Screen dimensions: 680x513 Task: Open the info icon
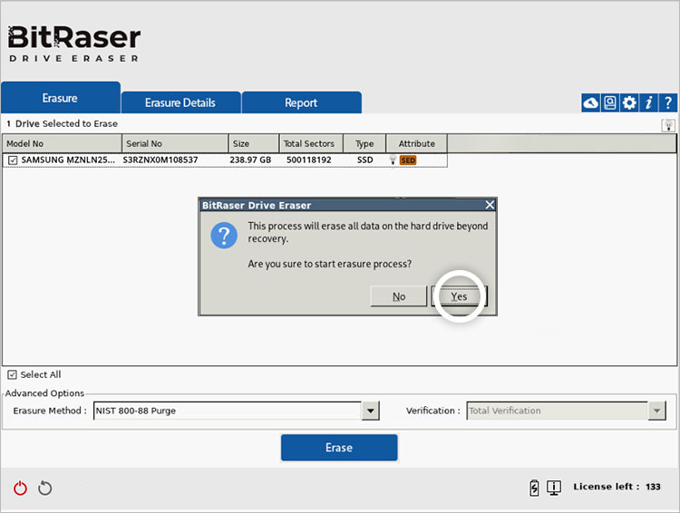pyautogui.click(x=648, y=103)
